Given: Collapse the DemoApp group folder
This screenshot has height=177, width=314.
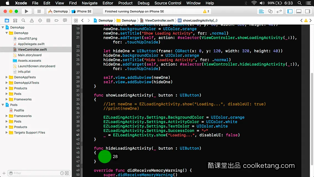Looking at the screenshot, I should point(7,33).
